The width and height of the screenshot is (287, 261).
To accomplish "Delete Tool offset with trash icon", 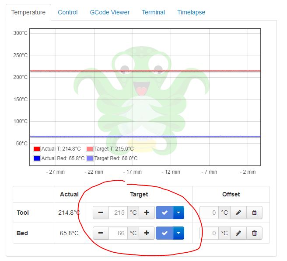I will tap(254, 213).
